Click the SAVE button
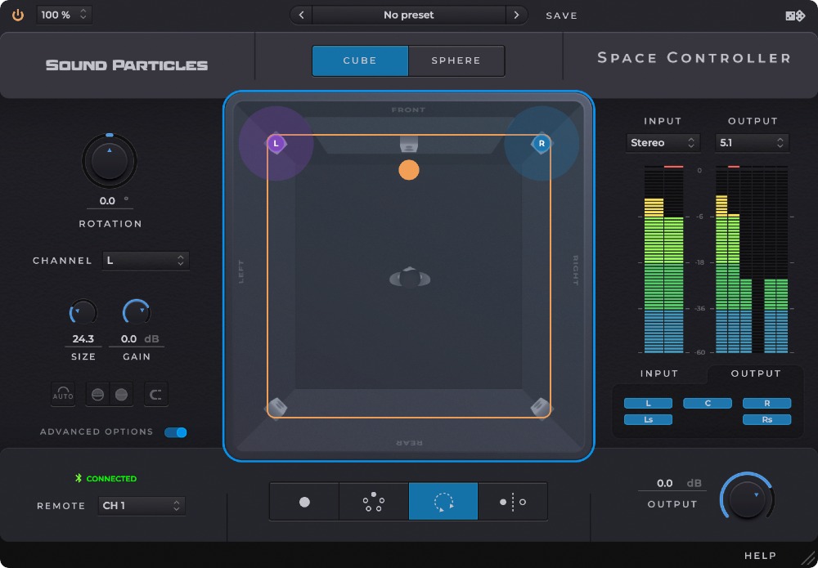818x568 pixels. coord(562,15)
